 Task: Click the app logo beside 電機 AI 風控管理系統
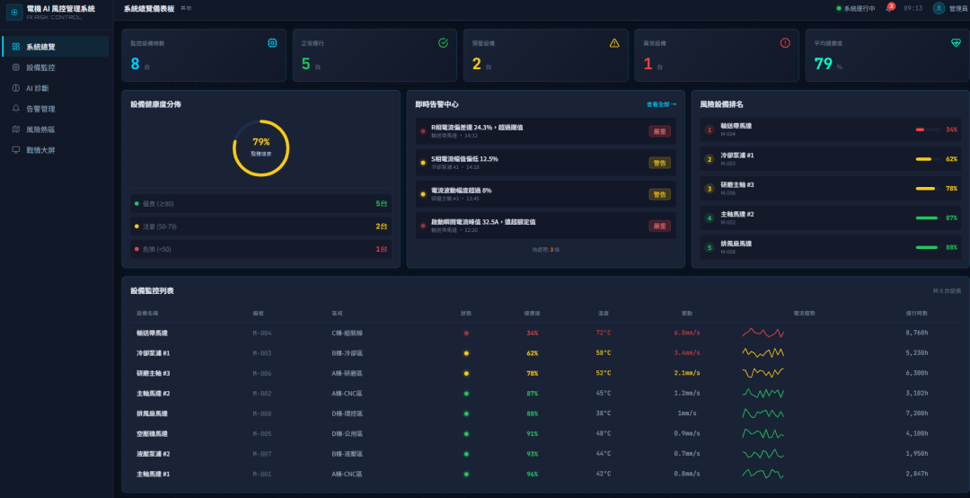coord(14,13)
